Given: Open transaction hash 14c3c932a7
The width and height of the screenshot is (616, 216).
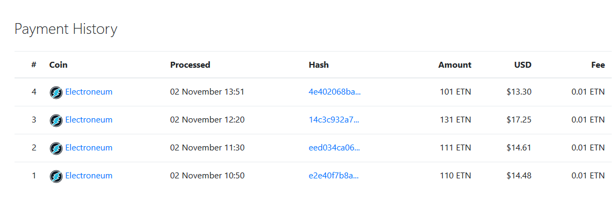Looking at the screenshot, I should click(x=334, y=120).
